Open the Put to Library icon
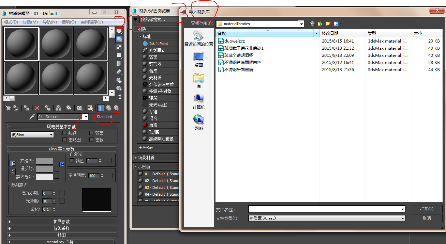The image size is (446, 244). pyautogui.click(x=68, y=108)
